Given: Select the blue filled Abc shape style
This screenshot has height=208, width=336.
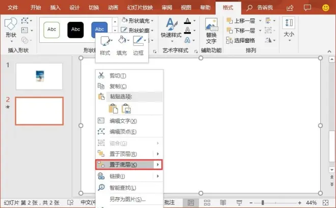Looking at the screenshot, I should (x=99, y=27).
